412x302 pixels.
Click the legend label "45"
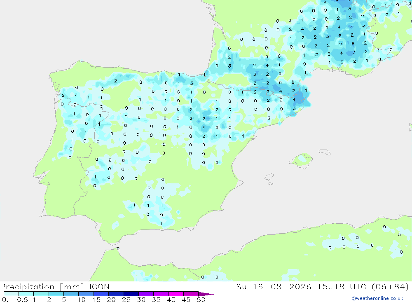coord(186,300)
